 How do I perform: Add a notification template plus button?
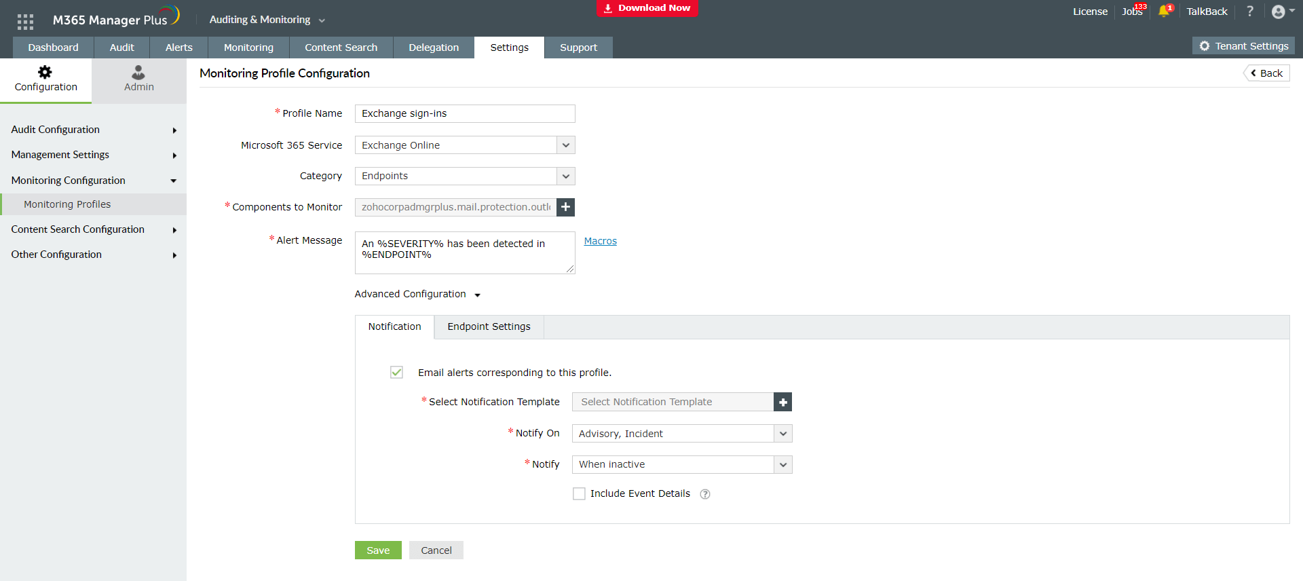783,402
